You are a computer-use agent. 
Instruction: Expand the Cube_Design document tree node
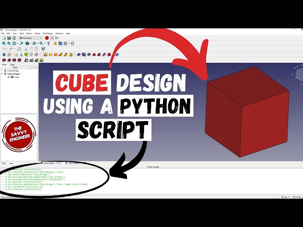pyautogui.click(x=2, y=70)
